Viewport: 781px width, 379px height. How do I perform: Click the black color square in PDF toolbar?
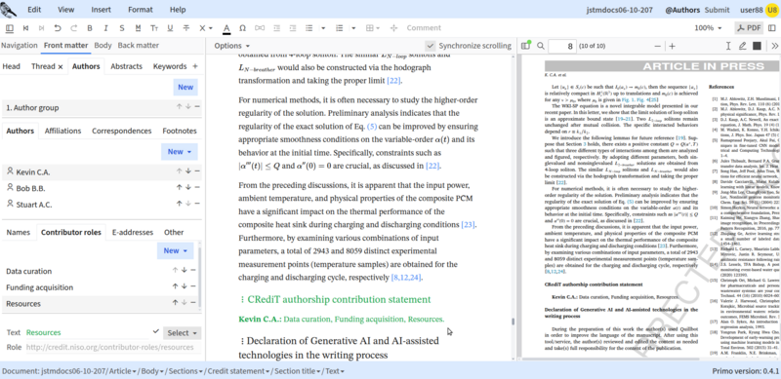tap(758, 46)
